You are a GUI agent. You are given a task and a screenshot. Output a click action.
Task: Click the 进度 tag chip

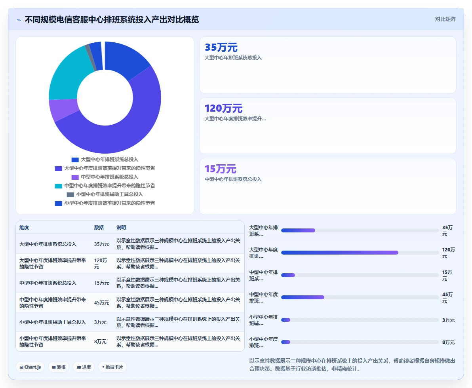tap(84, 367)
